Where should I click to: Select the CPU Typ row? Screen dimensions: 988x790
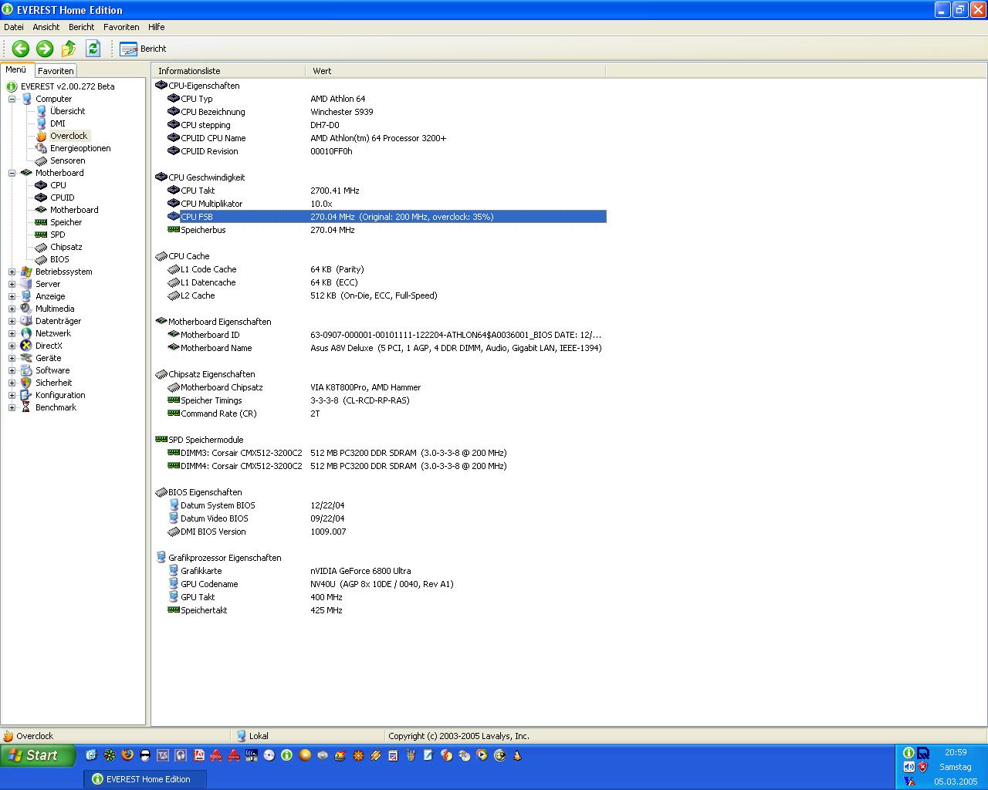(386, 99)
